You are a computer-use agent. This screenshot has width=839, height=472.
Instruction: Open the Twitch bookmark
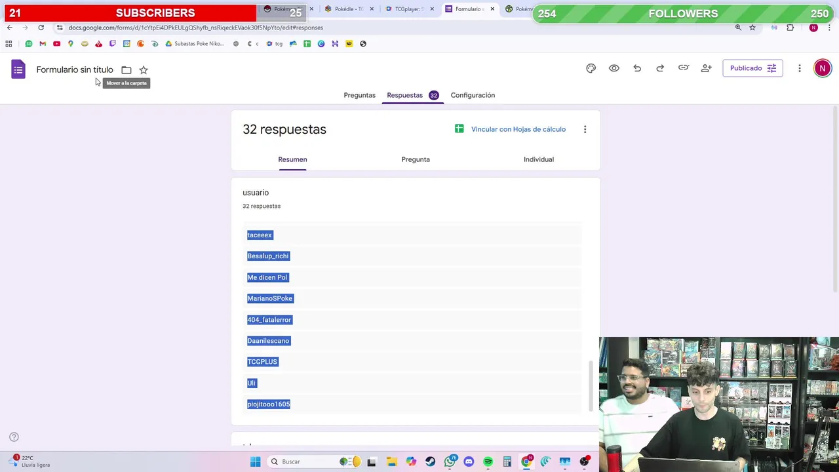point(113,44)
